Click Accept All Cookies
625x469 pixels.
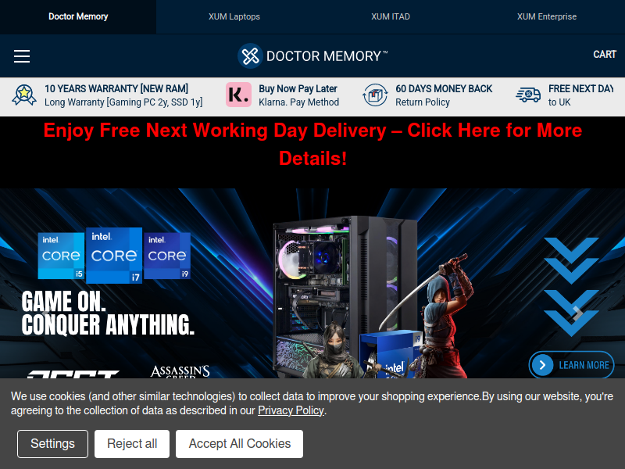click(240, 444)
